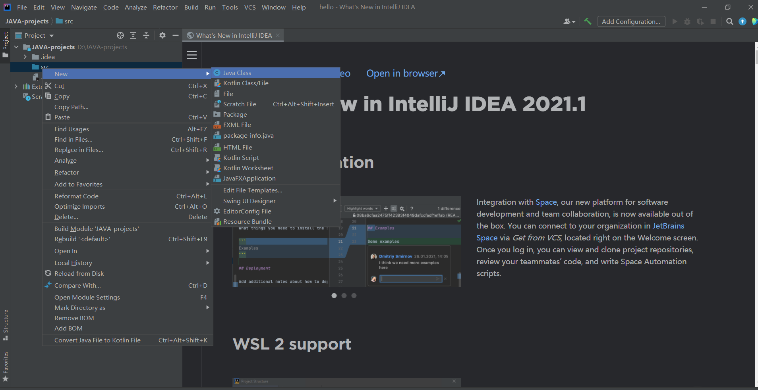Select the third carousel dot indicator

point(354,296)
